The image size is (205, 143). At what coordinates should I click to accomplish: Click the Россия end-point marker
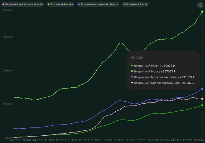(202, 105)
